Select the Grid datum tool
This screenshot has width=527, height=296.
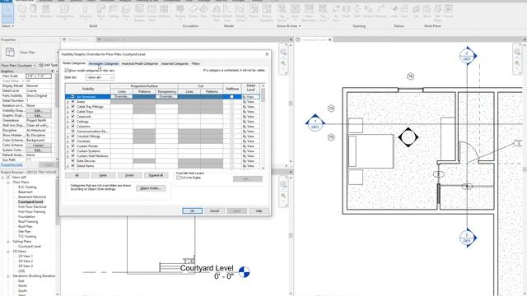[404, 12]
